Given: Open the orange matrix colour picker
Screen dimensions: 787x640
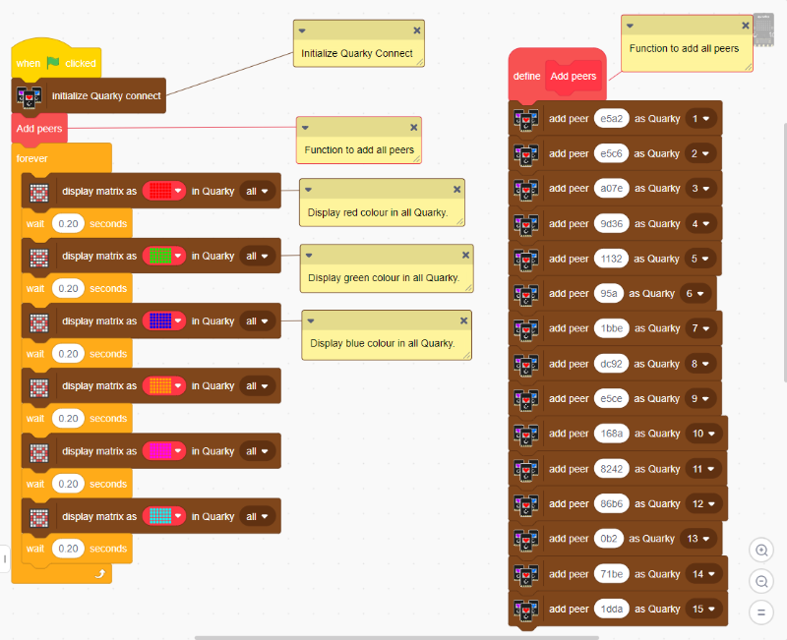Looking at the screenshot, I should pos(164,385).
